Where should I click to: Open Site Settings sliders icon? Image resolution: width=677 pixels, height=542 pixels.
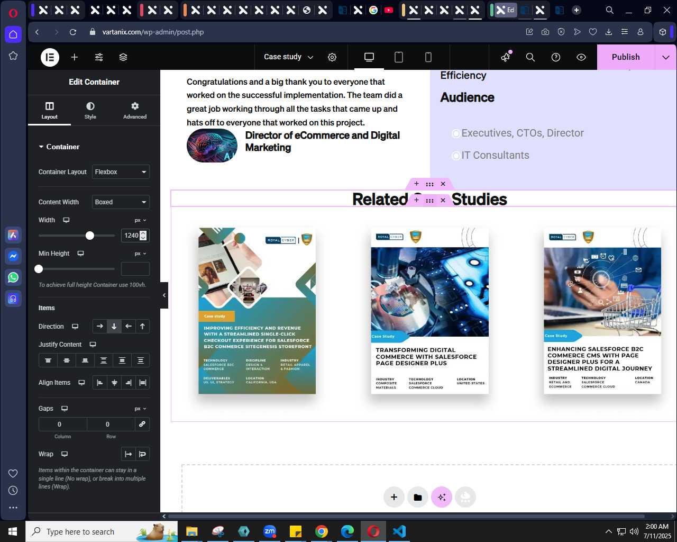click(x=99, y=57)
